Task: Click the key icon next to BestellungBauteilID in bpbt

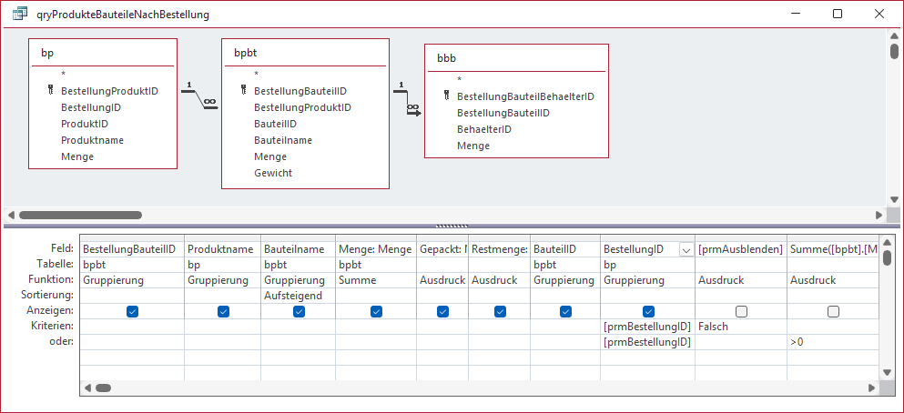Action: tap(243, 91)
